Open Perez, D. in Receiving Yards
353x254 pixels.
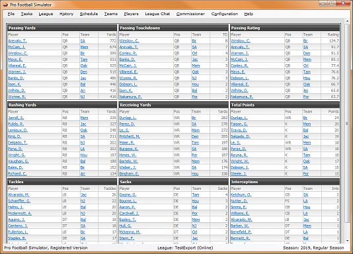tap(127, 124)
